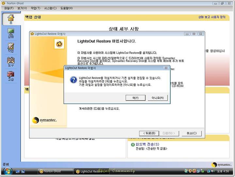Click the wizard heading 'LightsOut Restore 마법사입니다.'

pos(107,41)
